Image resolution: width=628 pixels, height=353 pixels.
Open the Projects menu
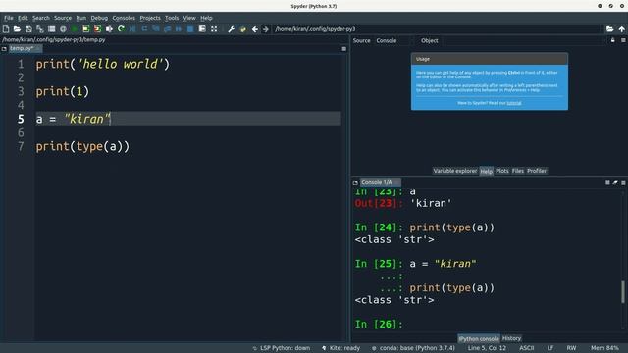pyautogui.click(x=150, y=18)
